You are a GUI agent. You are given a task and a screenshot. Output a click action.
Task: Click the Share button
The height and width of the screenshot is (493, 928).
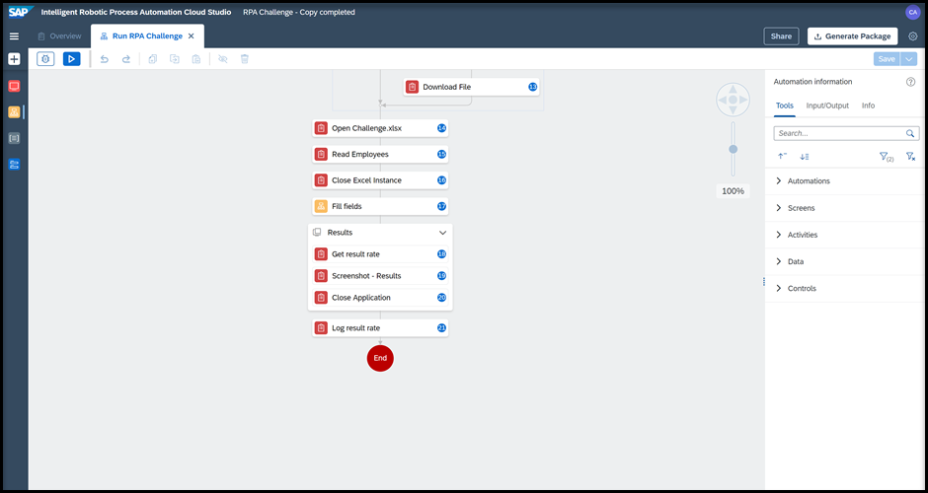tap(781, 36)
